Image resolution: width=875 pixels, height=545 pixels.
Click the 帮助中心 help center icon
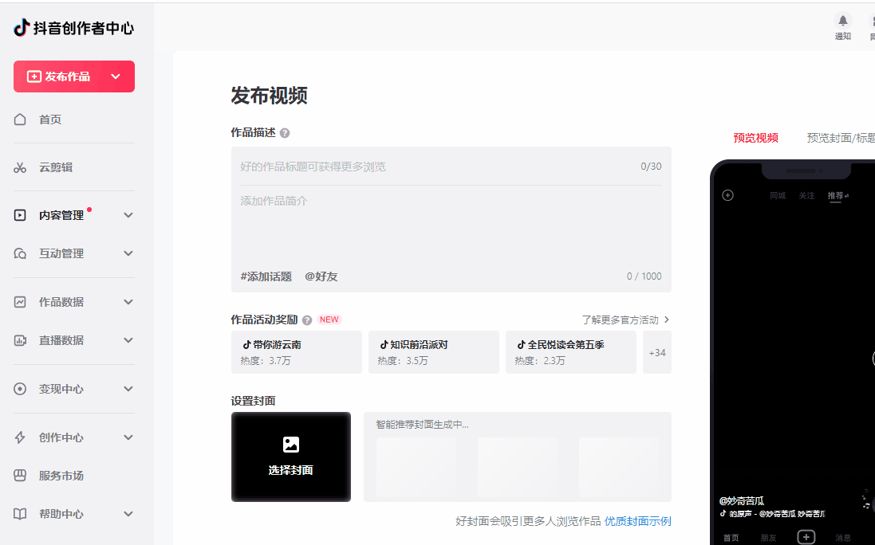[x=18, y=514]
